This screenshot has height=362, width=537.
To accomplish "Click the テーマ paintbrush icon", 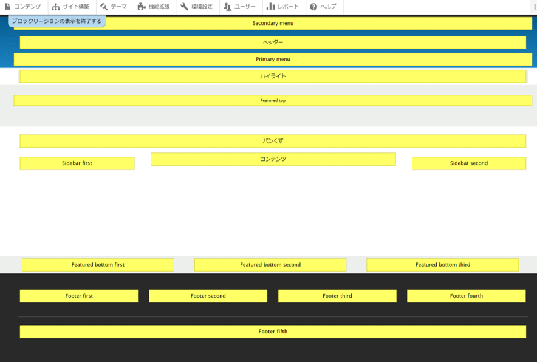I will pyautogui.click(x=104, y=7).
